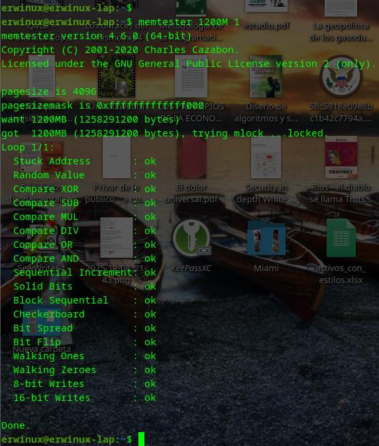
Task: Open the KeePassXC desktop icon
Action: [191, 238]
